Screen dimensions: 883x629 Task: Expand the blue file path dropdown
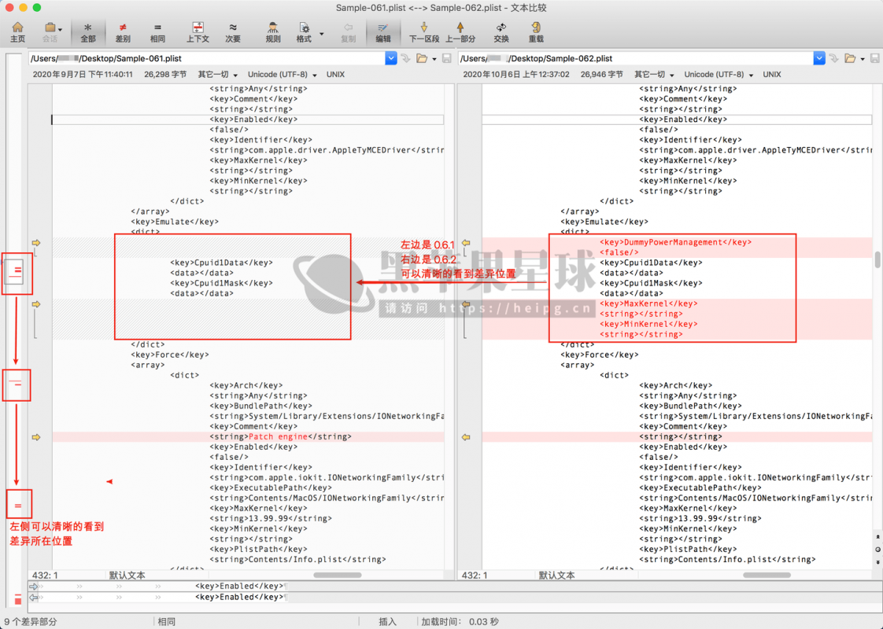(x=391, y=57)
